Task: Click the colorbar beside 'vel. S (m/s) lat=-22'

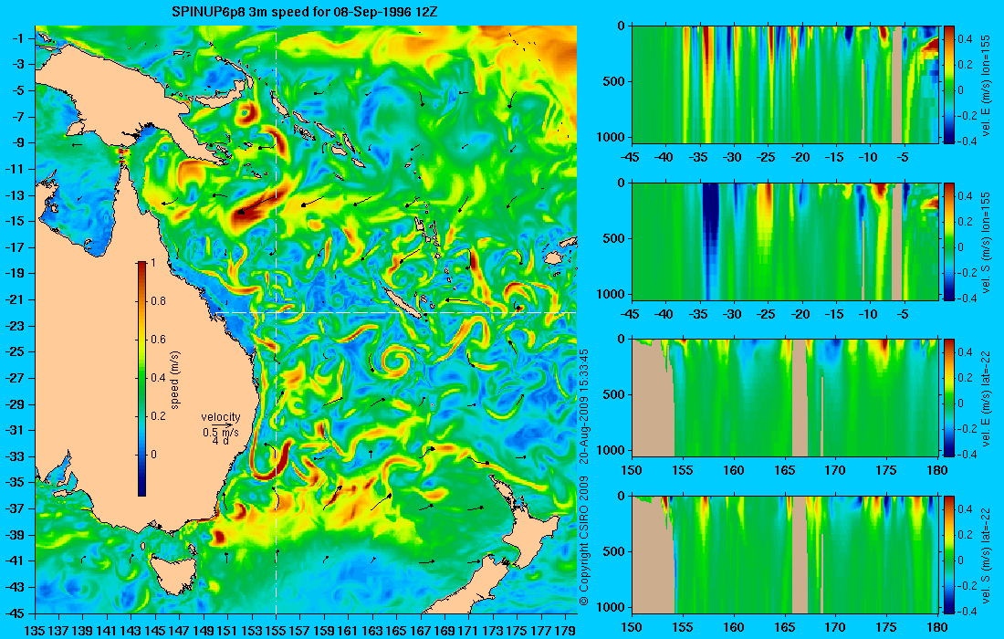Action: click(x=949, y=554)
